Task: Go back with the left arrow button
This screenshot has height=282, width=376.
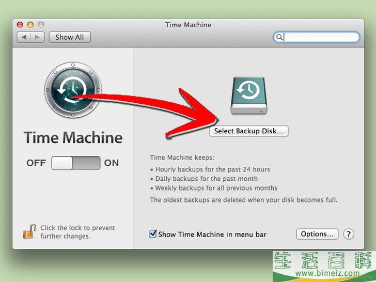Action: click(24, 37)
